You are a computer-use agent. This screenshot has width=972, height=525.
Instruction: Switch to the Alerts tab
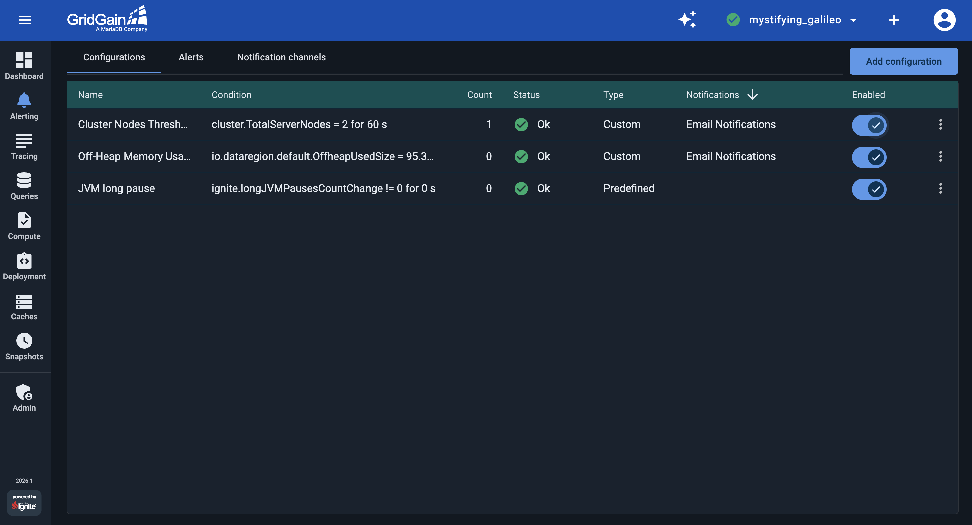pyautogui.click(x=191, y=57)
